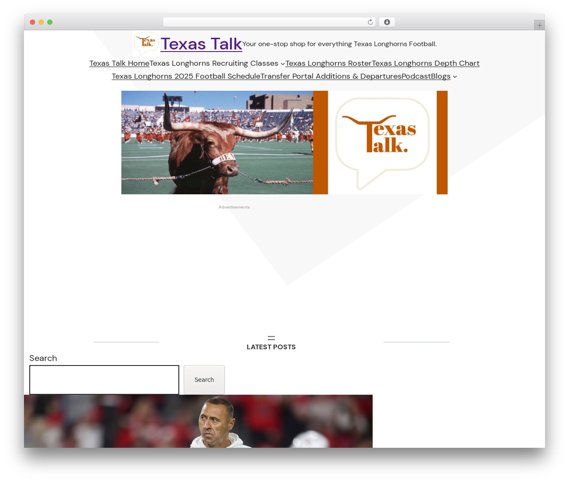Focus the Search text field
This screenshot has height=482, width=569.
tap(104, 380)
